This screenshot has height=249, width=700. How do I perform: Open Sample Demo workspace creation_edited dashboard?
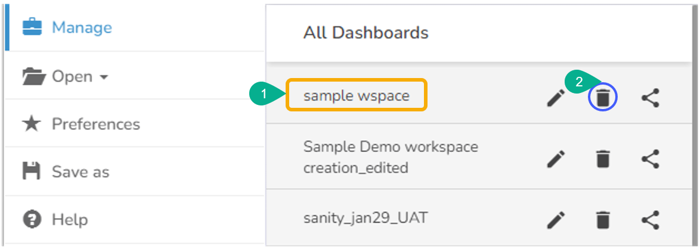(x=391, y=157)
